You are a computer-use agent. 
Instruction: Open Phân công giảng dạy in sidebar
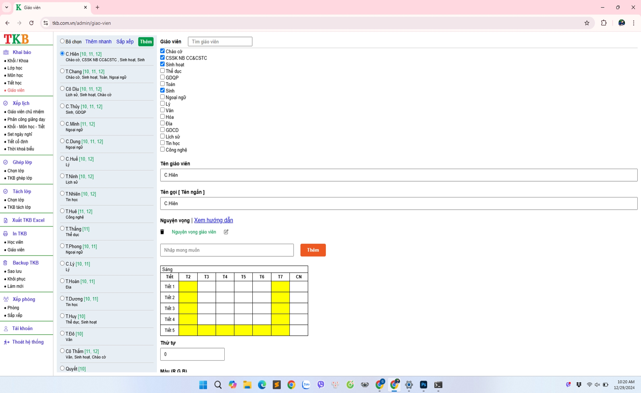pyautogui.click(x=26, y=119)
